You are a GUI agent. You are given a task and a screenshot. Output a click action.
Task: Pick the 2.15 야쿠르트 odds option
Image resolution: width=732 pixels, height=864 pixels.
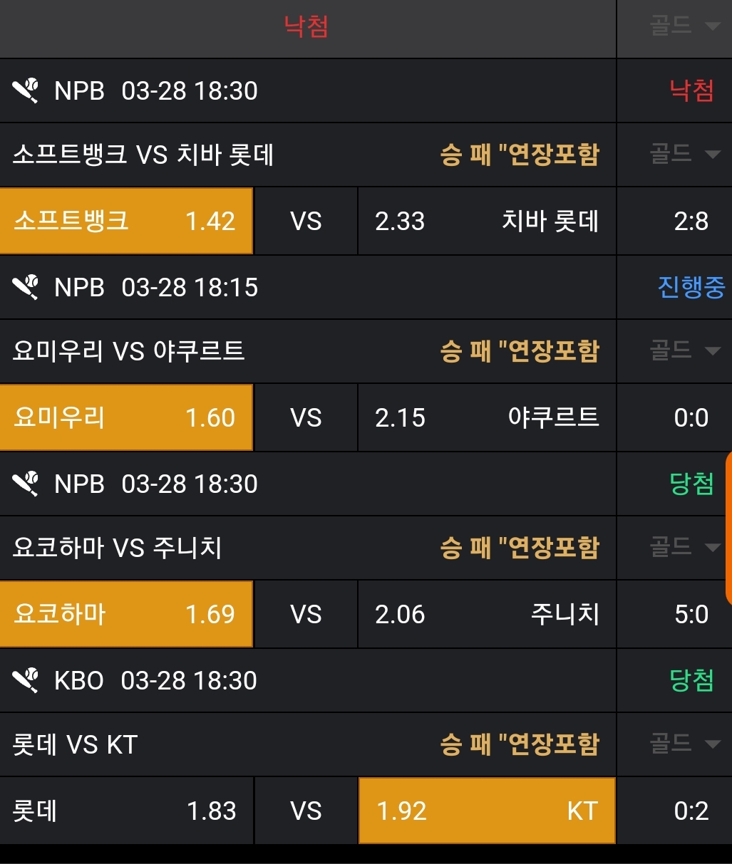(x=486, y=417)
